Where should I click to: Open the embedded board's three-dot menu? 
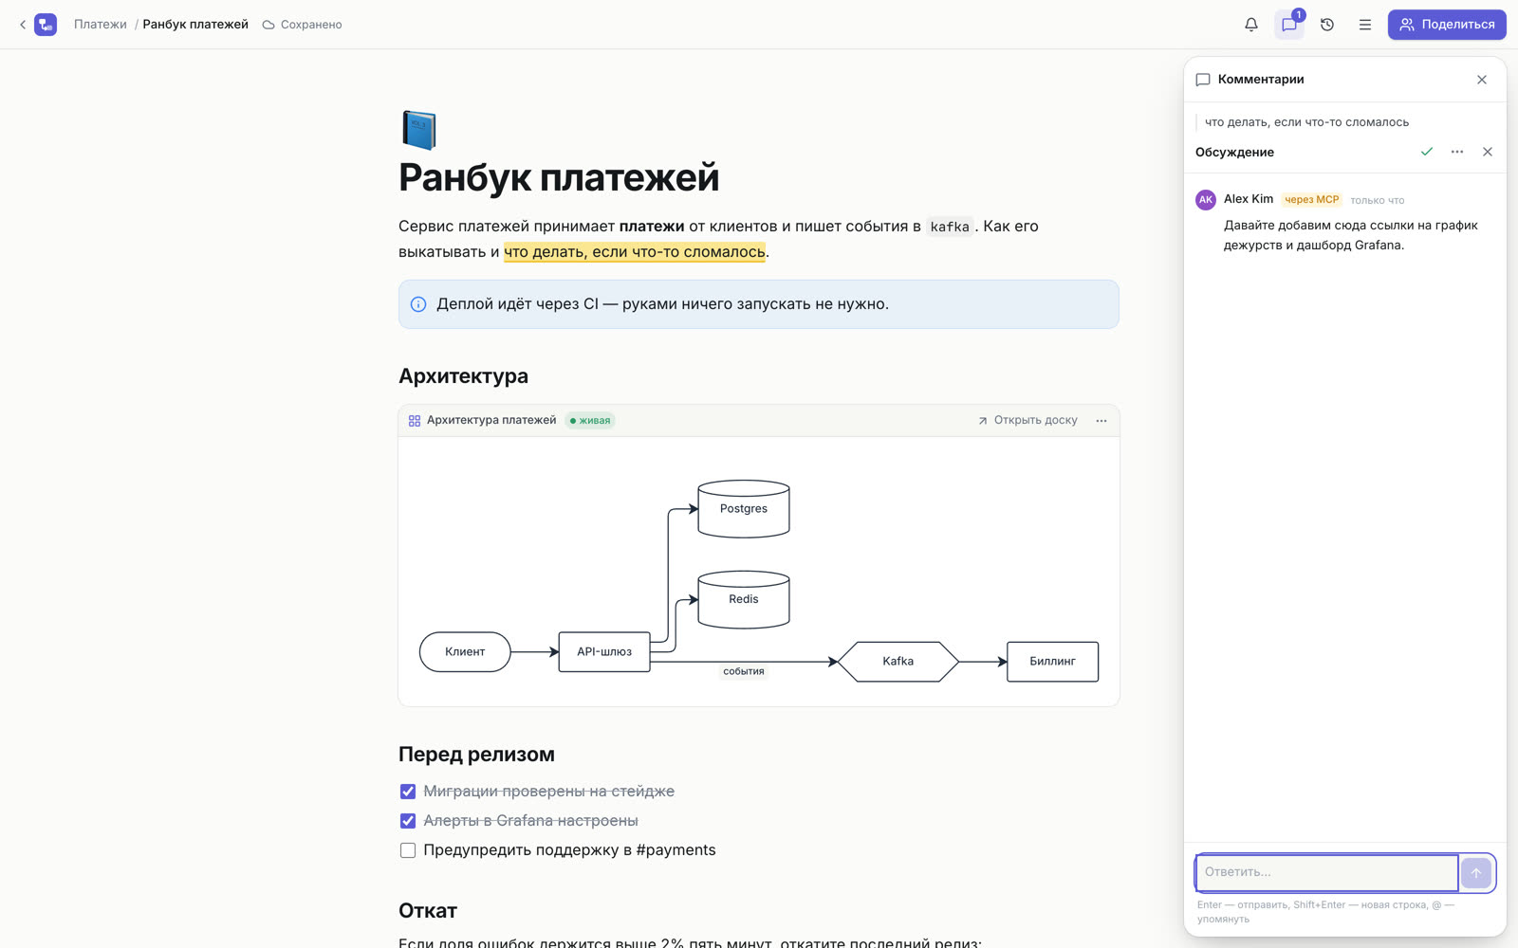tap(1101, 421)
